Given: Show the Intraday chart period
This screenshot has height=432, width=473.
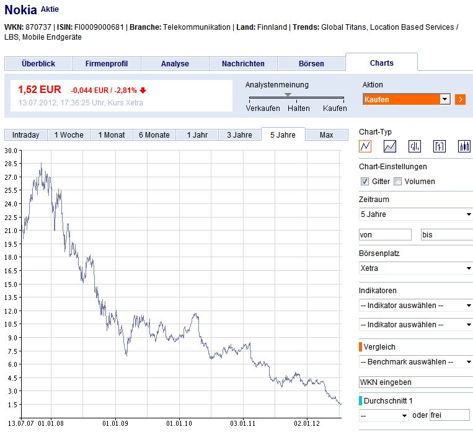Looking at the screenshot, I should pos(25,135).
